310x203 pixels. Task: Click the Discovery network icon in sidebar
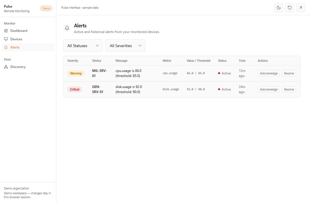(x=6, y=67)
